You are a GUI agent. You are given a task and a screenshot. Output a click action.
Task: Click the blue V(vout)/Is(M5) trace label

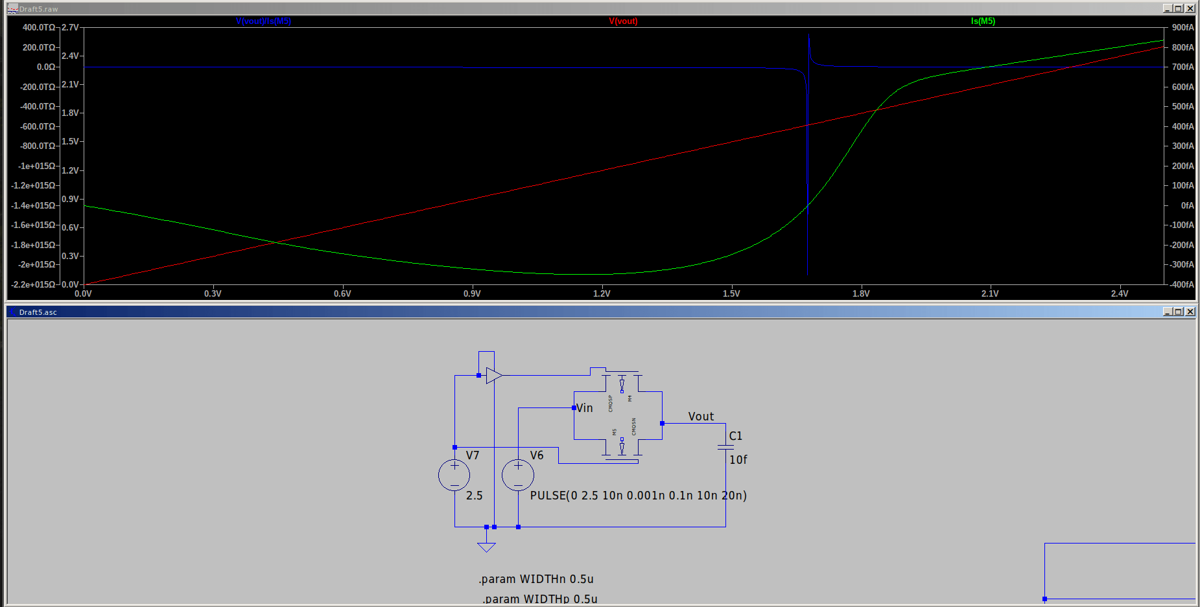coord(263,21)
